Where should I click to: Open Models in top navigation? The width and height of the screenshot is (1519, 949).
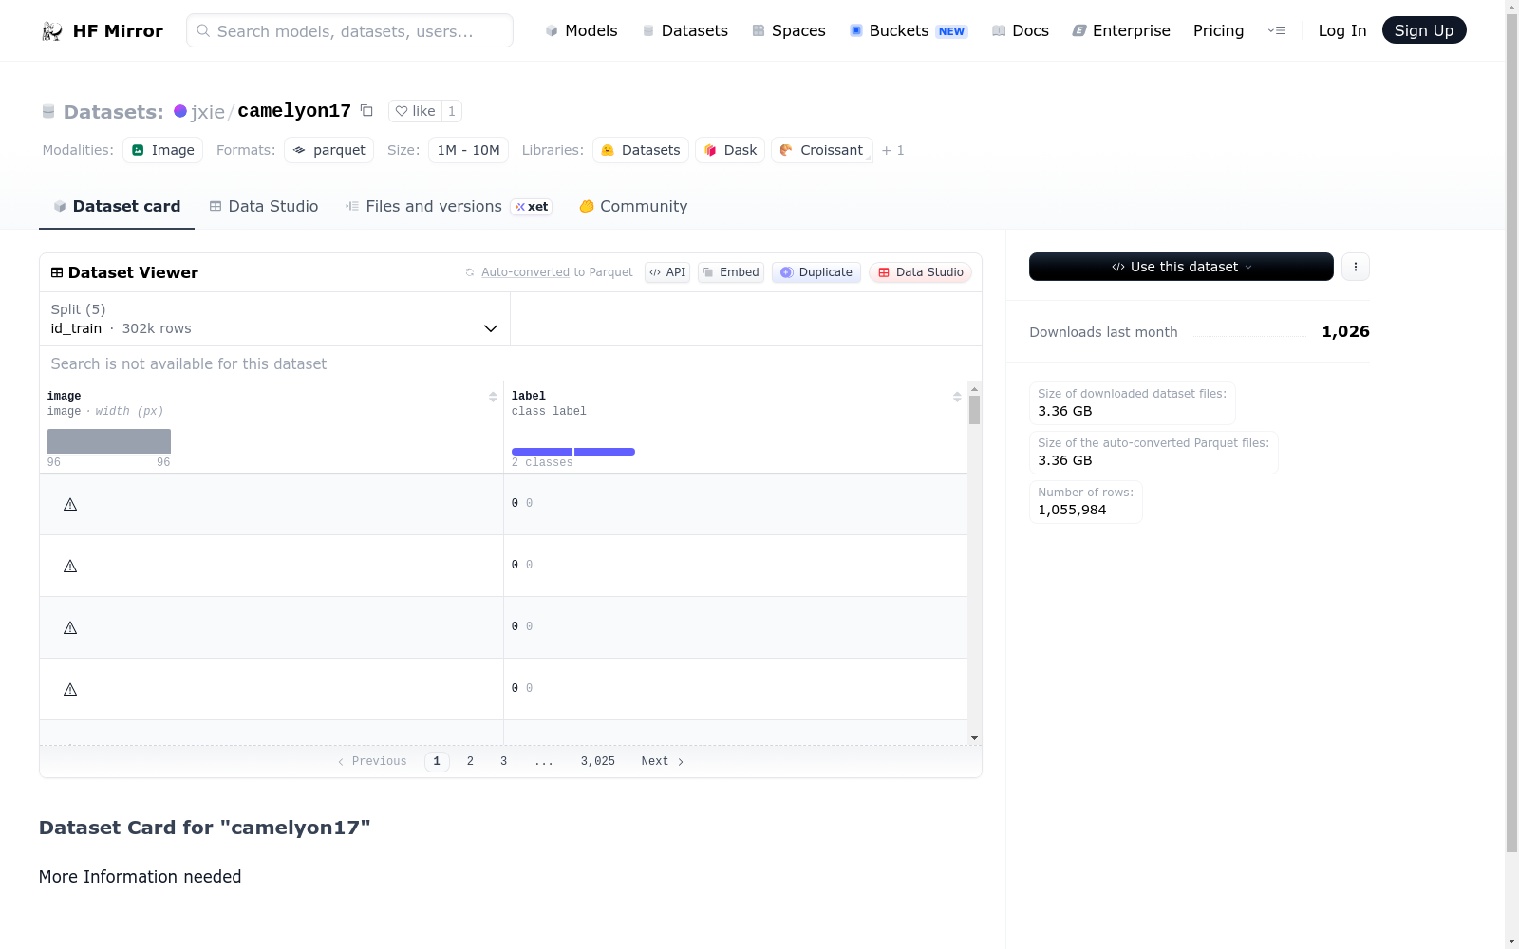click(x=581, y=30)
